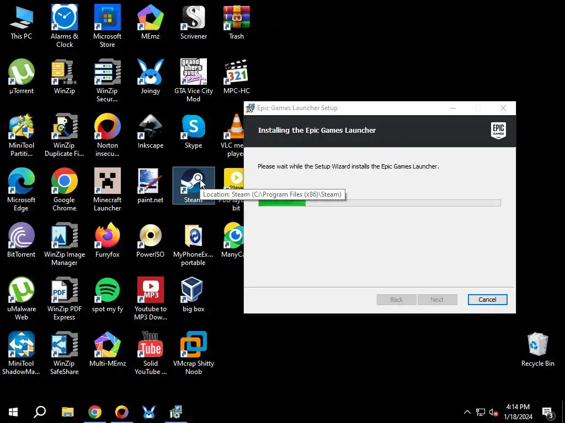The width and height of the screenshot is (565, 423).
Task: Click the WinZip Duplicate Fi... icon
Action: [64, 135]
